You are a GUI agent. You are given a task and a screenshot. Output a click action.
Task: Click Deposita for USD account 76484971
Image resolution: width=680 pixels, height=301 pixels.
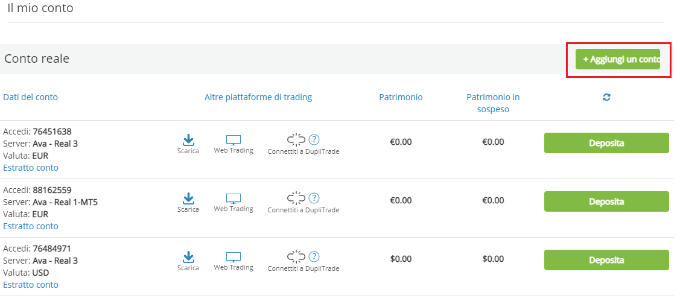[606, 260]
